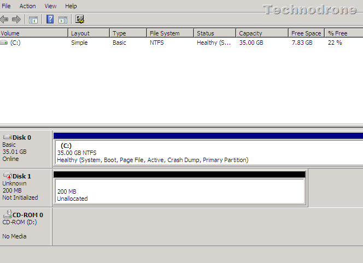Click the Not Initialized status text
Viewport: 363px width, 263px height.
point(20,198)
